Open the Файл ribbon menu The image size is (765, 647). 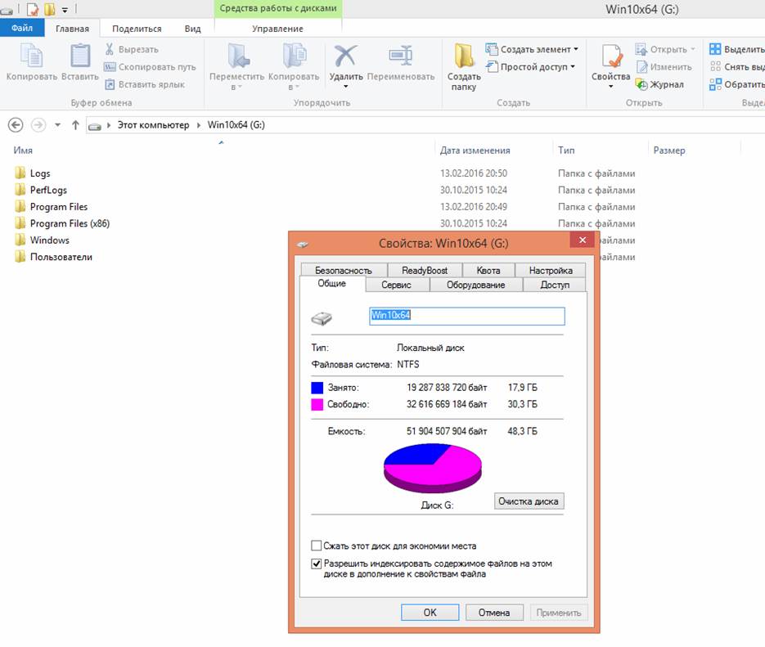point(22,28)
